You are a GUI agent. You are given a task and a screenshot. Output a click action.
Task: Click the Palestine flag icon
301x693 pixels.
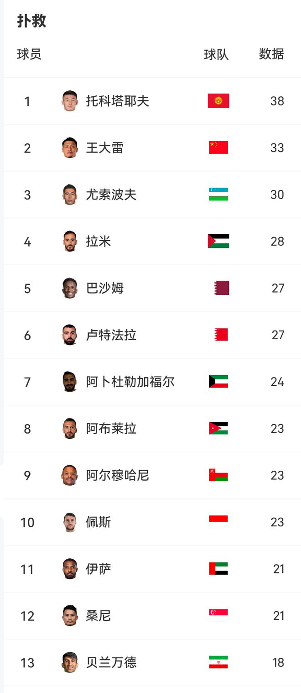[x=218, y=241]
